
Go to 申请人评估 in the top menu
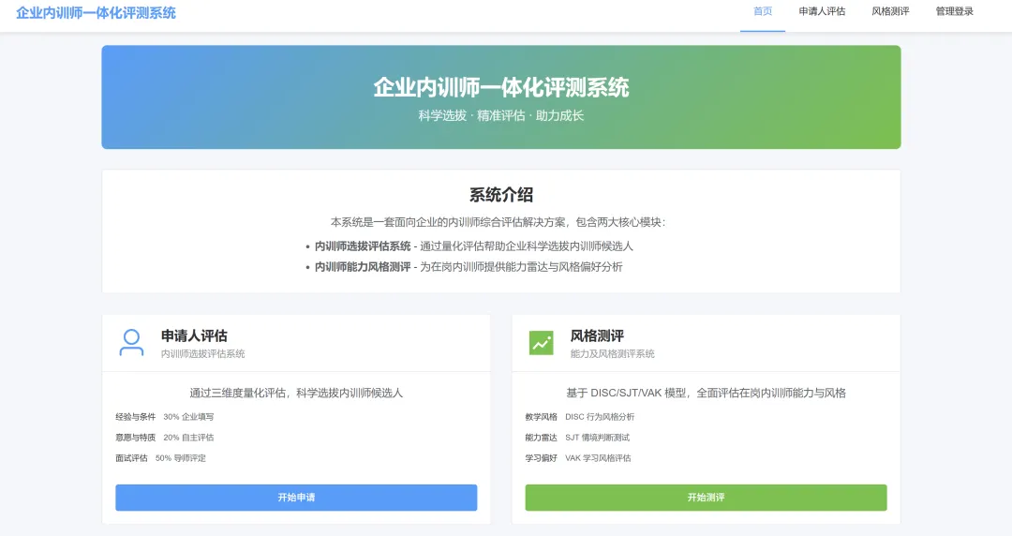[x=822, y=11]
